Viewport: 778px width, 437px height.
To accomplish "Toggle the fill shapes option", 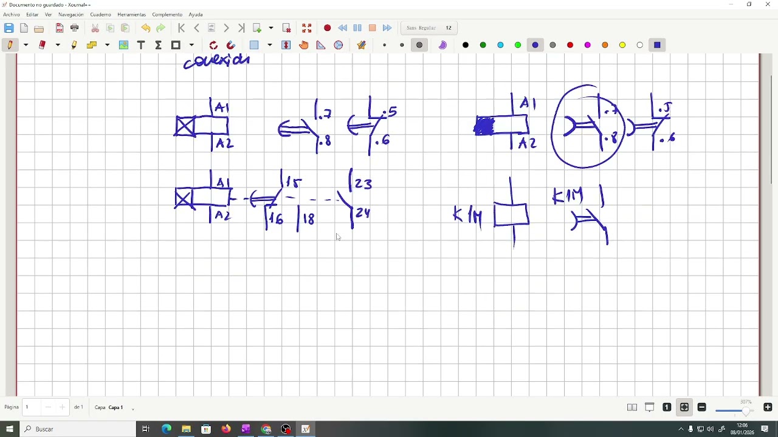I will point(443,46).
